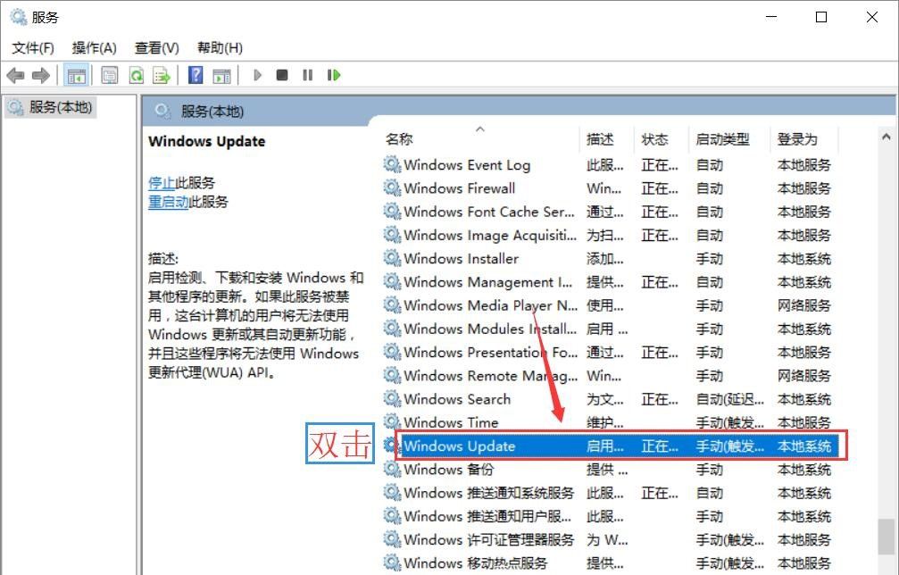Click the scrollbar up arrow in services list

(887, 137)
